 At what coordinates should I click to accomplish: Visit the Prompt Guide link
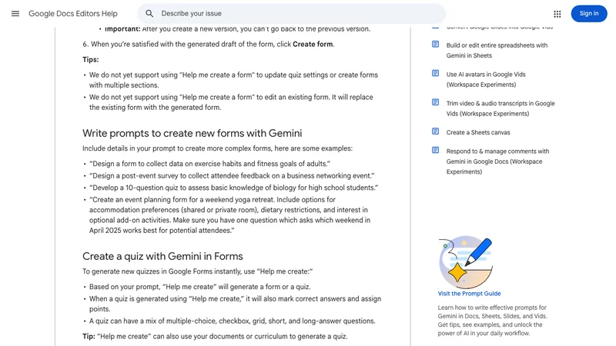click(x=470, y=294)
